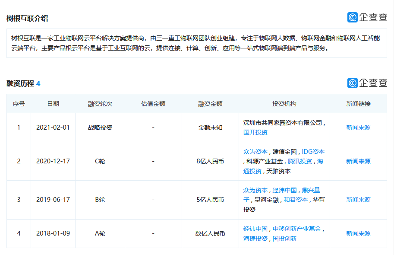Click the B轮 round cell
394x255 pixels.
tap(100, 200)
